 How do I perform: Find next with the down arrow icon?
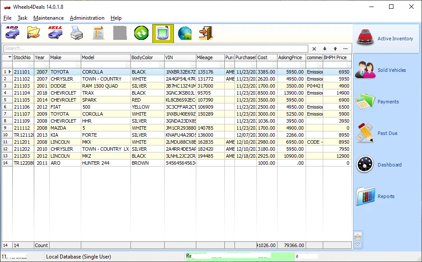(325, 49)
